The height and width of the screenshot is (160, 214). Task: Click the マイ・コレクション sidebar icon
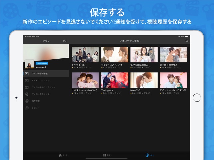click(x=27, y=80)
